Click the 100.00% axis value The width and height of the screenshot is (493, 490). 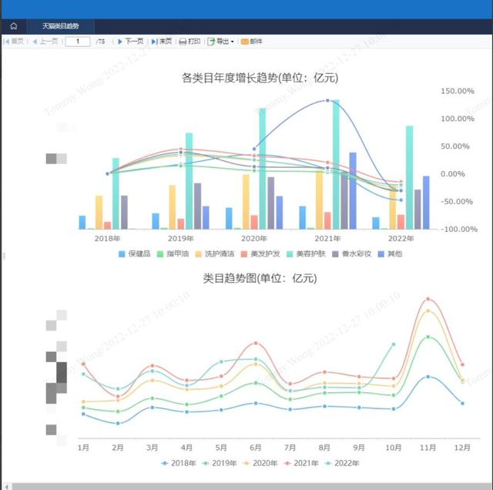tap(458, 119)
